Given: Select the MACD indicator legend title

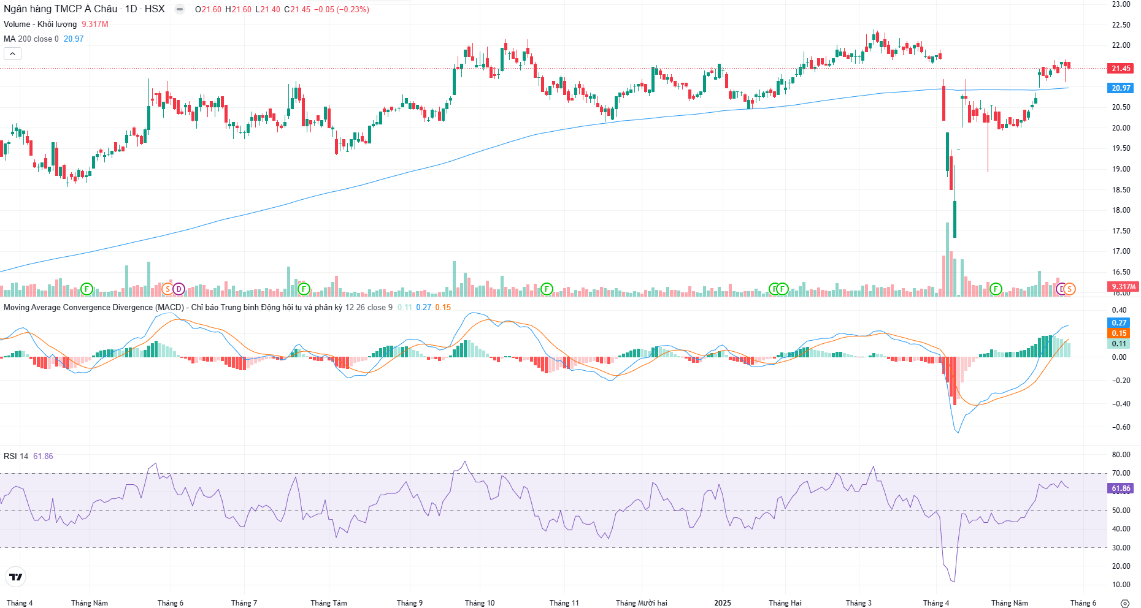Looking at the screenshot, I should (x=173, y=307).
